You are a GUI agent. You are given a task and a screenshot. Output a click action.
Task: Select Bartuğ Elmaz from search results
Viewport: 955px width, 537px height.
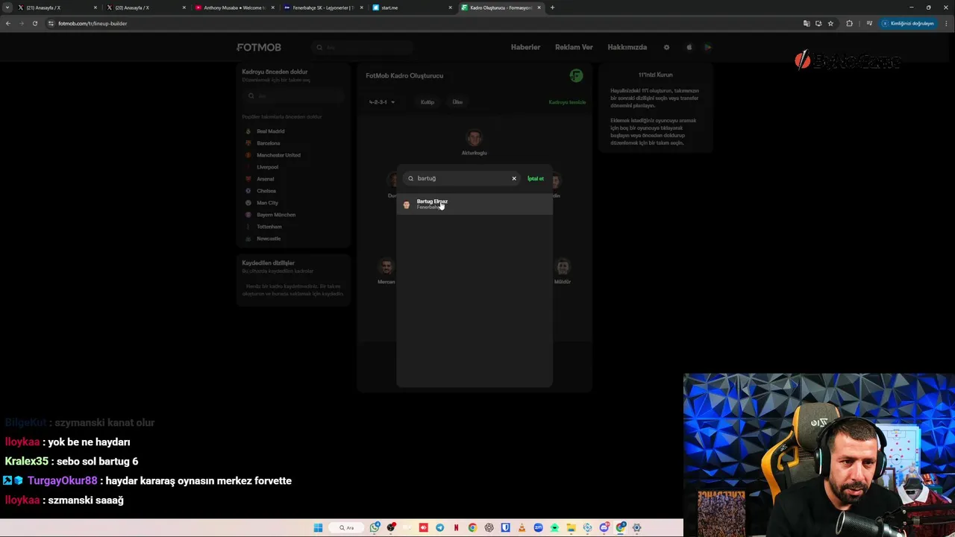point(475,204)
